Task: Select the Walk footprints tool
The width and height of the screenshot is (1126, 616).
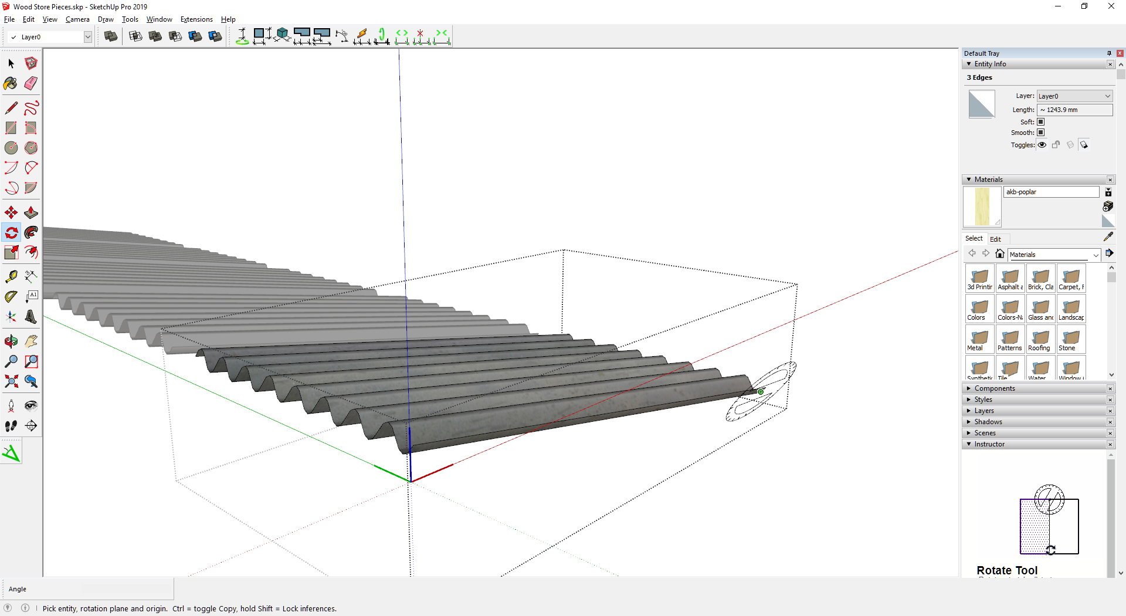Action: click(11, 426)
